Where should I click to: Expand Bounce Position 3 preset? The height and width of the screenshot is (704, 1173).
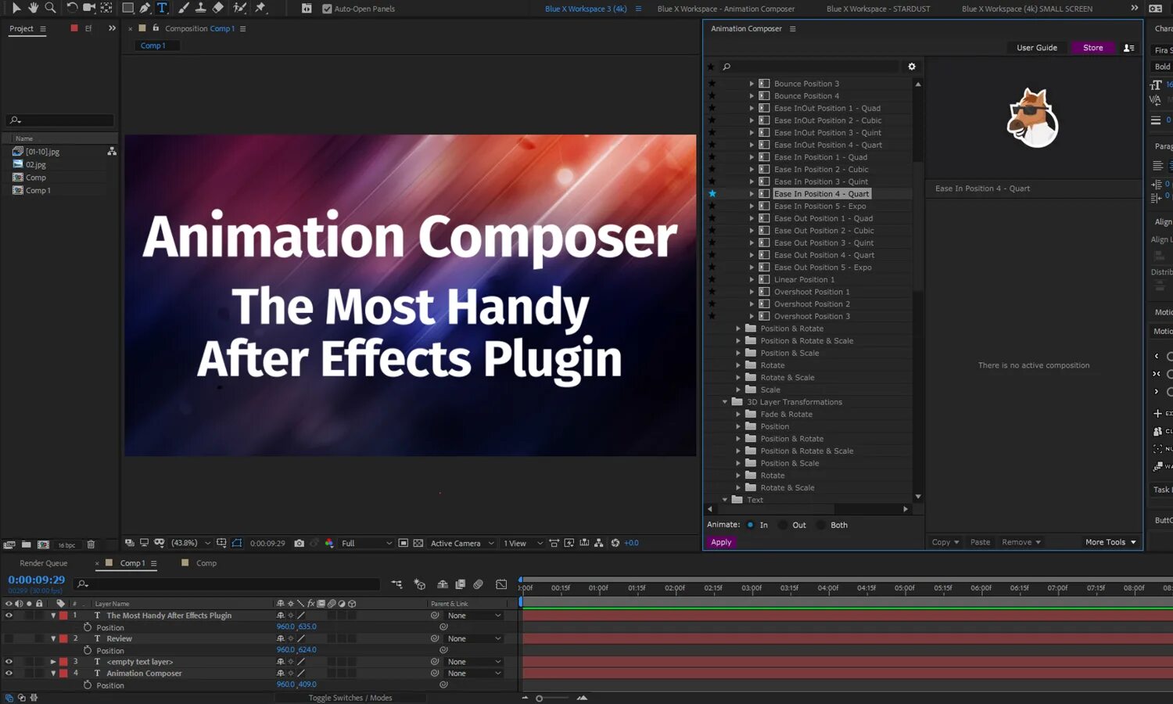pos(752,84)
